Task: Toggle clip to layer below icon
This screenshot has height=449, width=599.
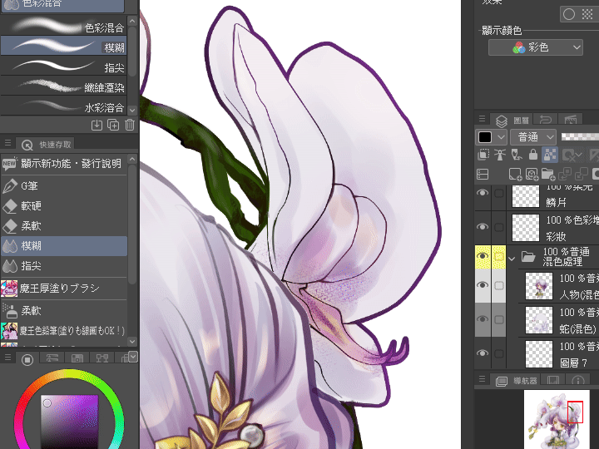Action: 483,155
